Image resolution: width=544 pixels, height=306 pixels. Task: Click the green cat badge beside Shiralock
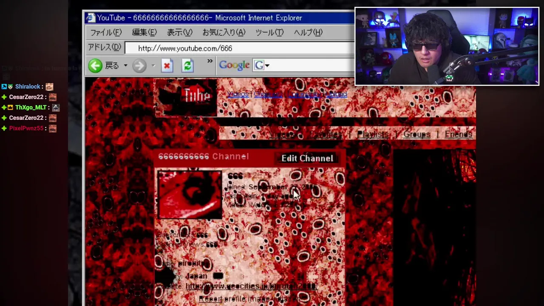click(x=11, y=87)
